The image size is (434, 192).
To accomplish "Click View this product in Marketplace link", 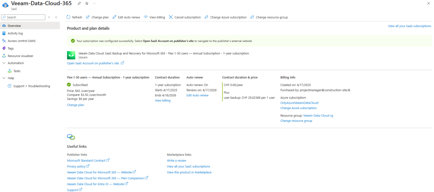I will click(x=189, y=173).
